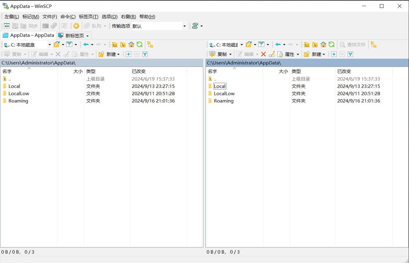409x263 pixels.
Task: Click the plus select-files icon in right panel
Action: pyautogui.click(x=334, y=54)
